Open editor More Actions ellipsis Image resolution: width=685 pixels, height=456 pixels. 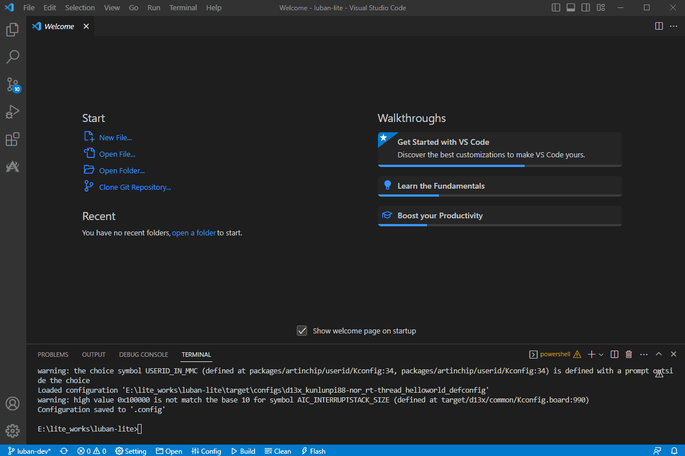point(674,26)
